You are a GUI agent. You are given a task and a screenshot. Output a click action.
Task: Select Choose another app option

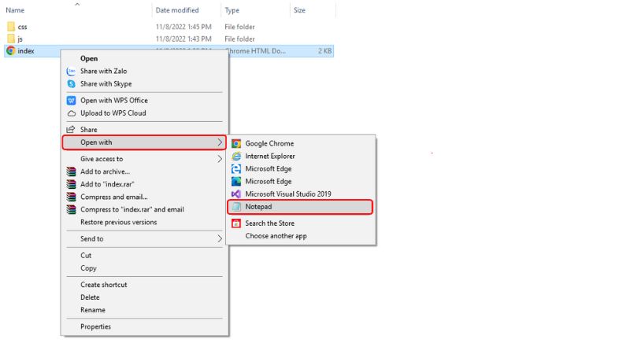click(x=276, y=236)
